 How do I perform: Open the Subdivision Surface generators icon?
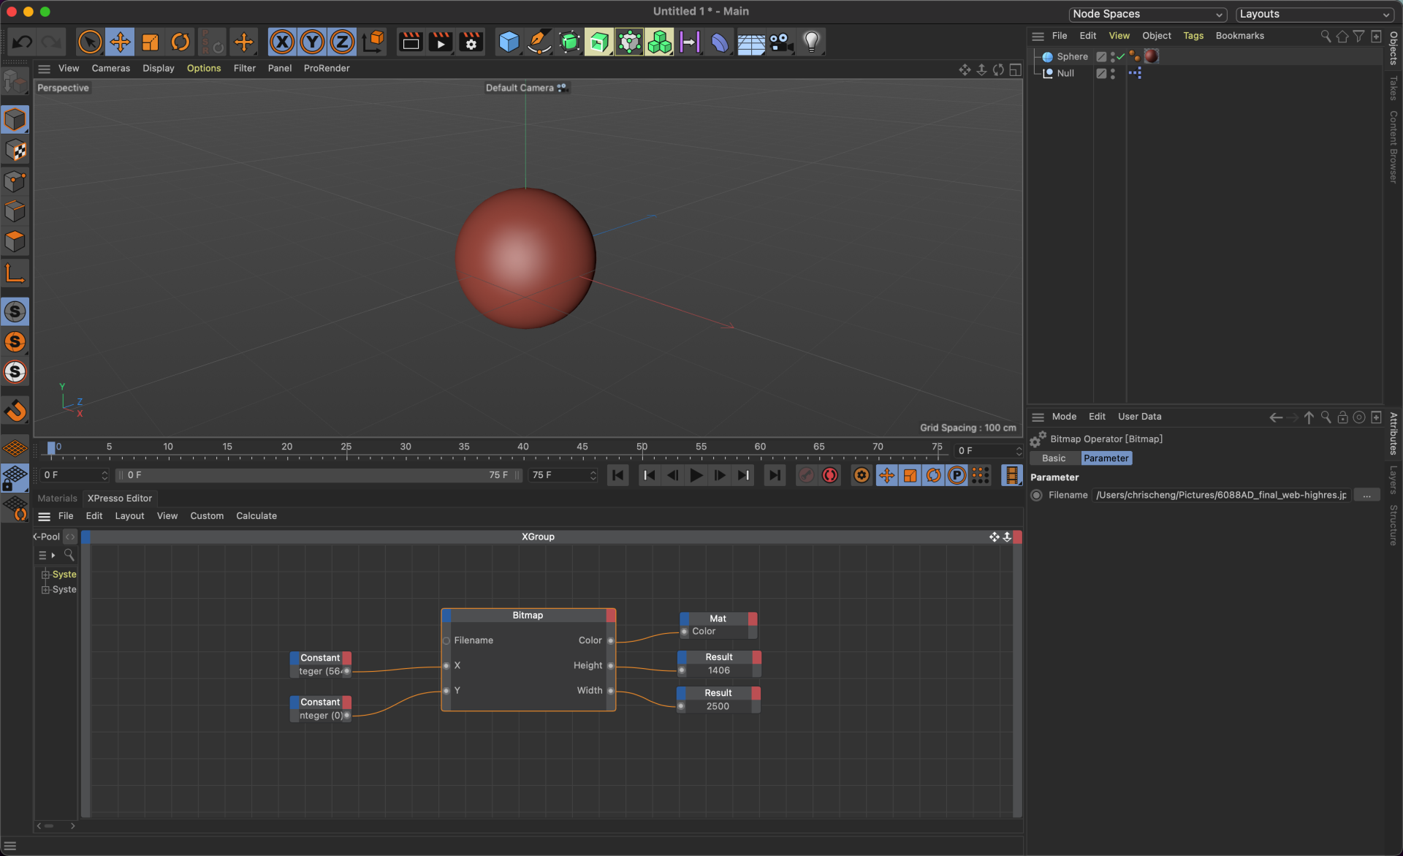pyautogui.click(x=569, y=42)
